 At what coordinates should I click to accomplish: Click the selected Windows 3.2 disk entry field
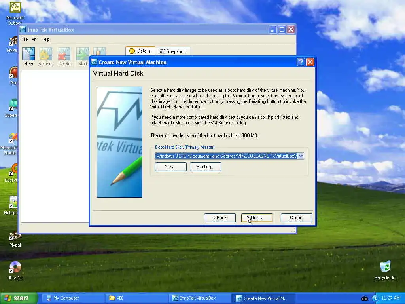(x=226, y=156)
